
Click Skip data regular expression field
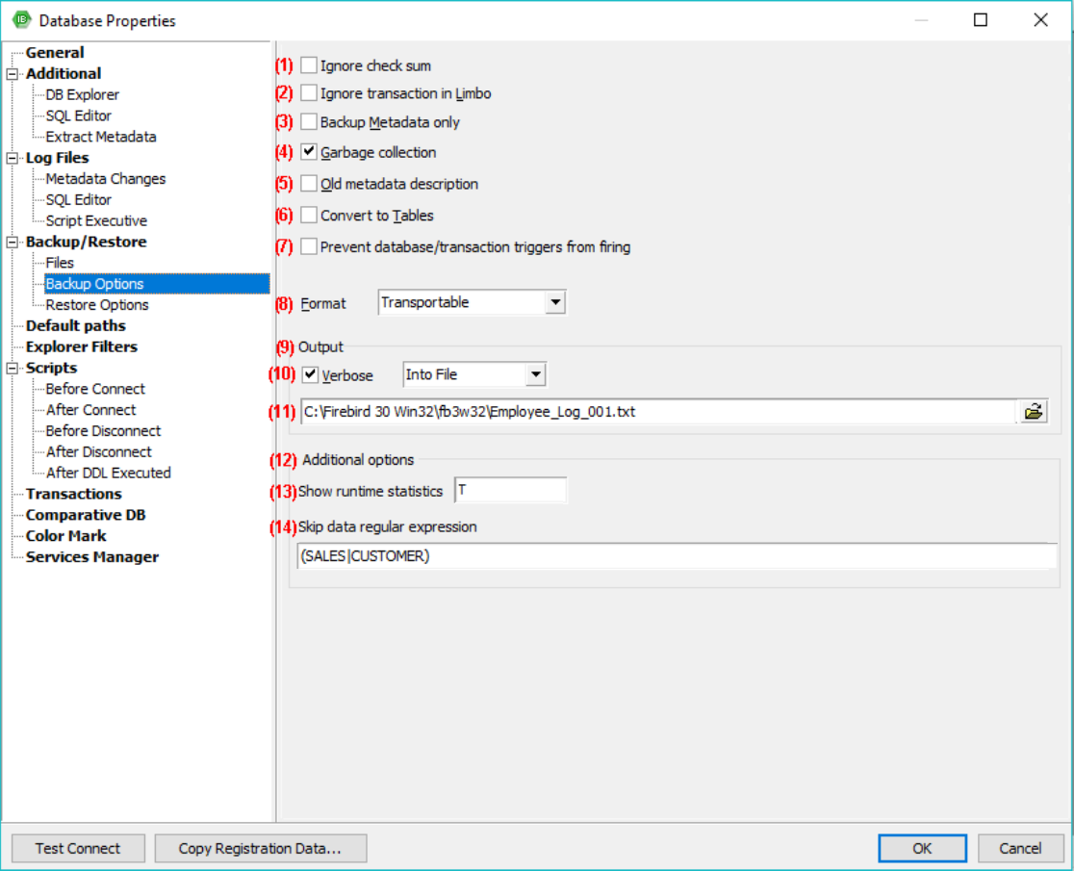pos(677,556)
